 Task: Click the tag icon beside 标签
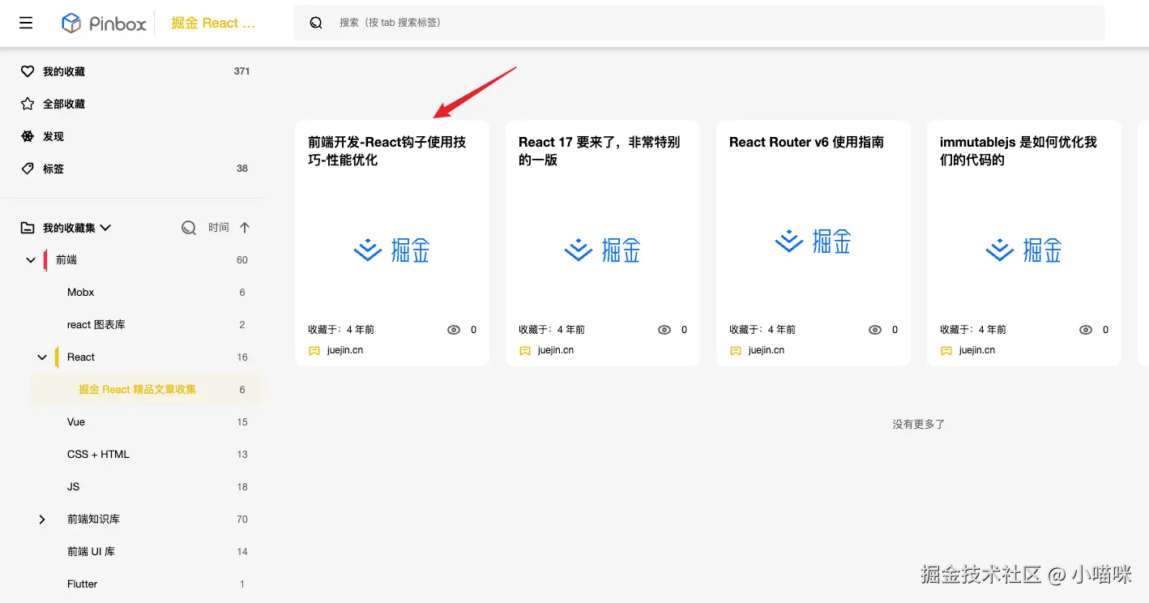28,169
